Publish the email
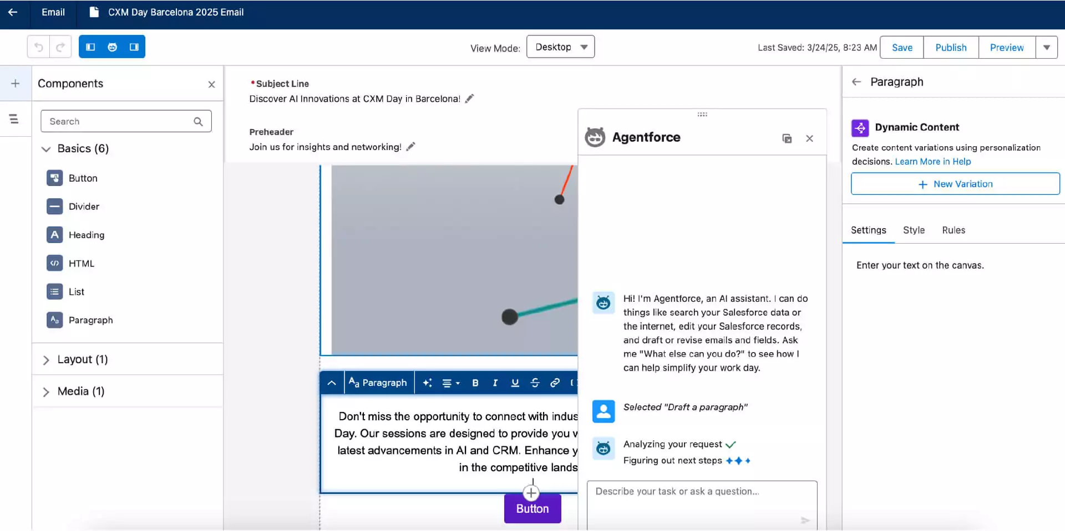Image resolution: width=1065 pixels, height=531 pixels. [x=951, y=48]
